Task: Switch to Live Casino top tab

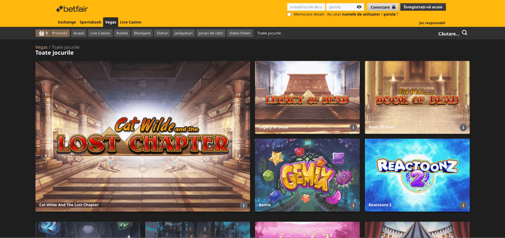Action: tap(131, 22)
